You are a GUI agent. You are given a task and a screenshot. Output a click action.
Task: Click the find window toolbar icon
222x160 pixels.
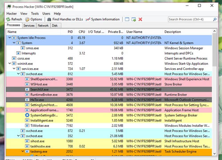click(x=127, y=20)
